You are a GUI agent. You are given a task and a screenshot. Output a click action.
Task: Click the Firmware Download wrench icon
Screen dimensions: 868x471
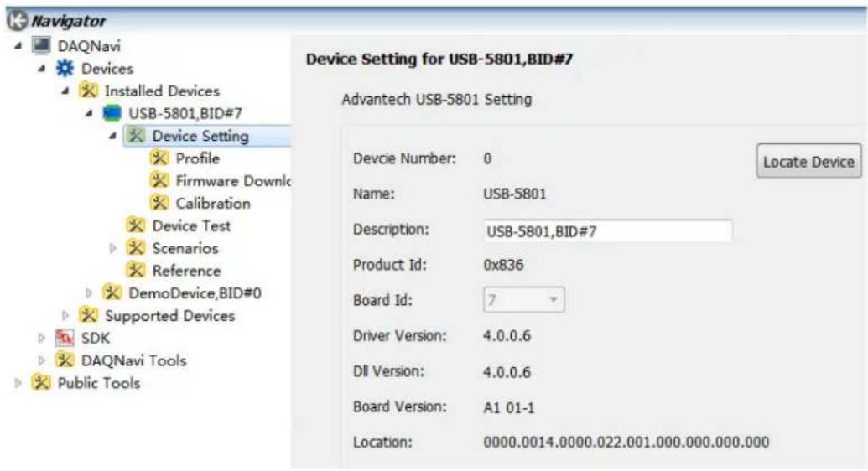pyautogui.click(x=159, y=180)
